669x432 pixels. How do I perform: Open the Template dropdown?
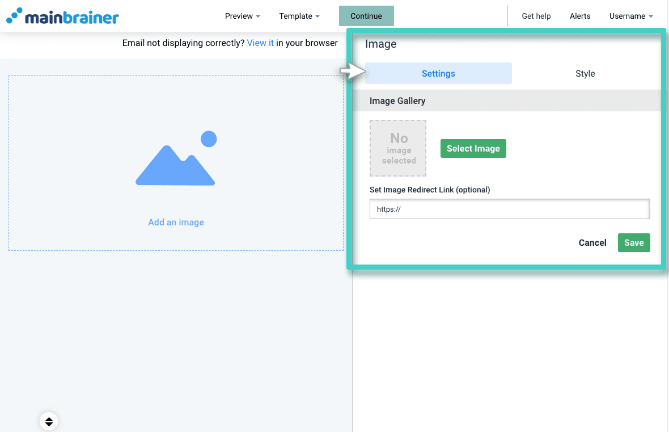click(299, 16)
